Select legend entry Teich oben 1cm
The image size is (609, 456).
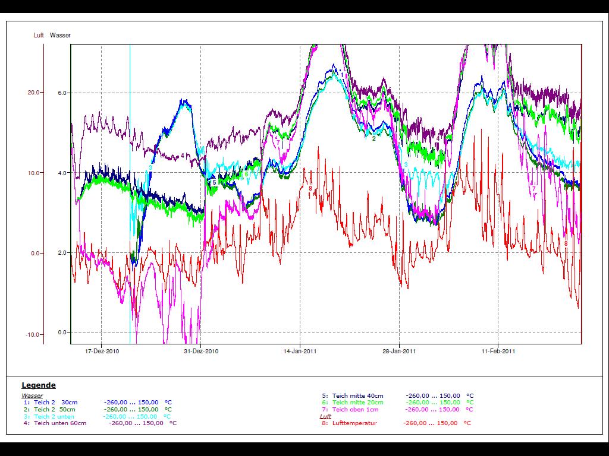tap(355, 410)
